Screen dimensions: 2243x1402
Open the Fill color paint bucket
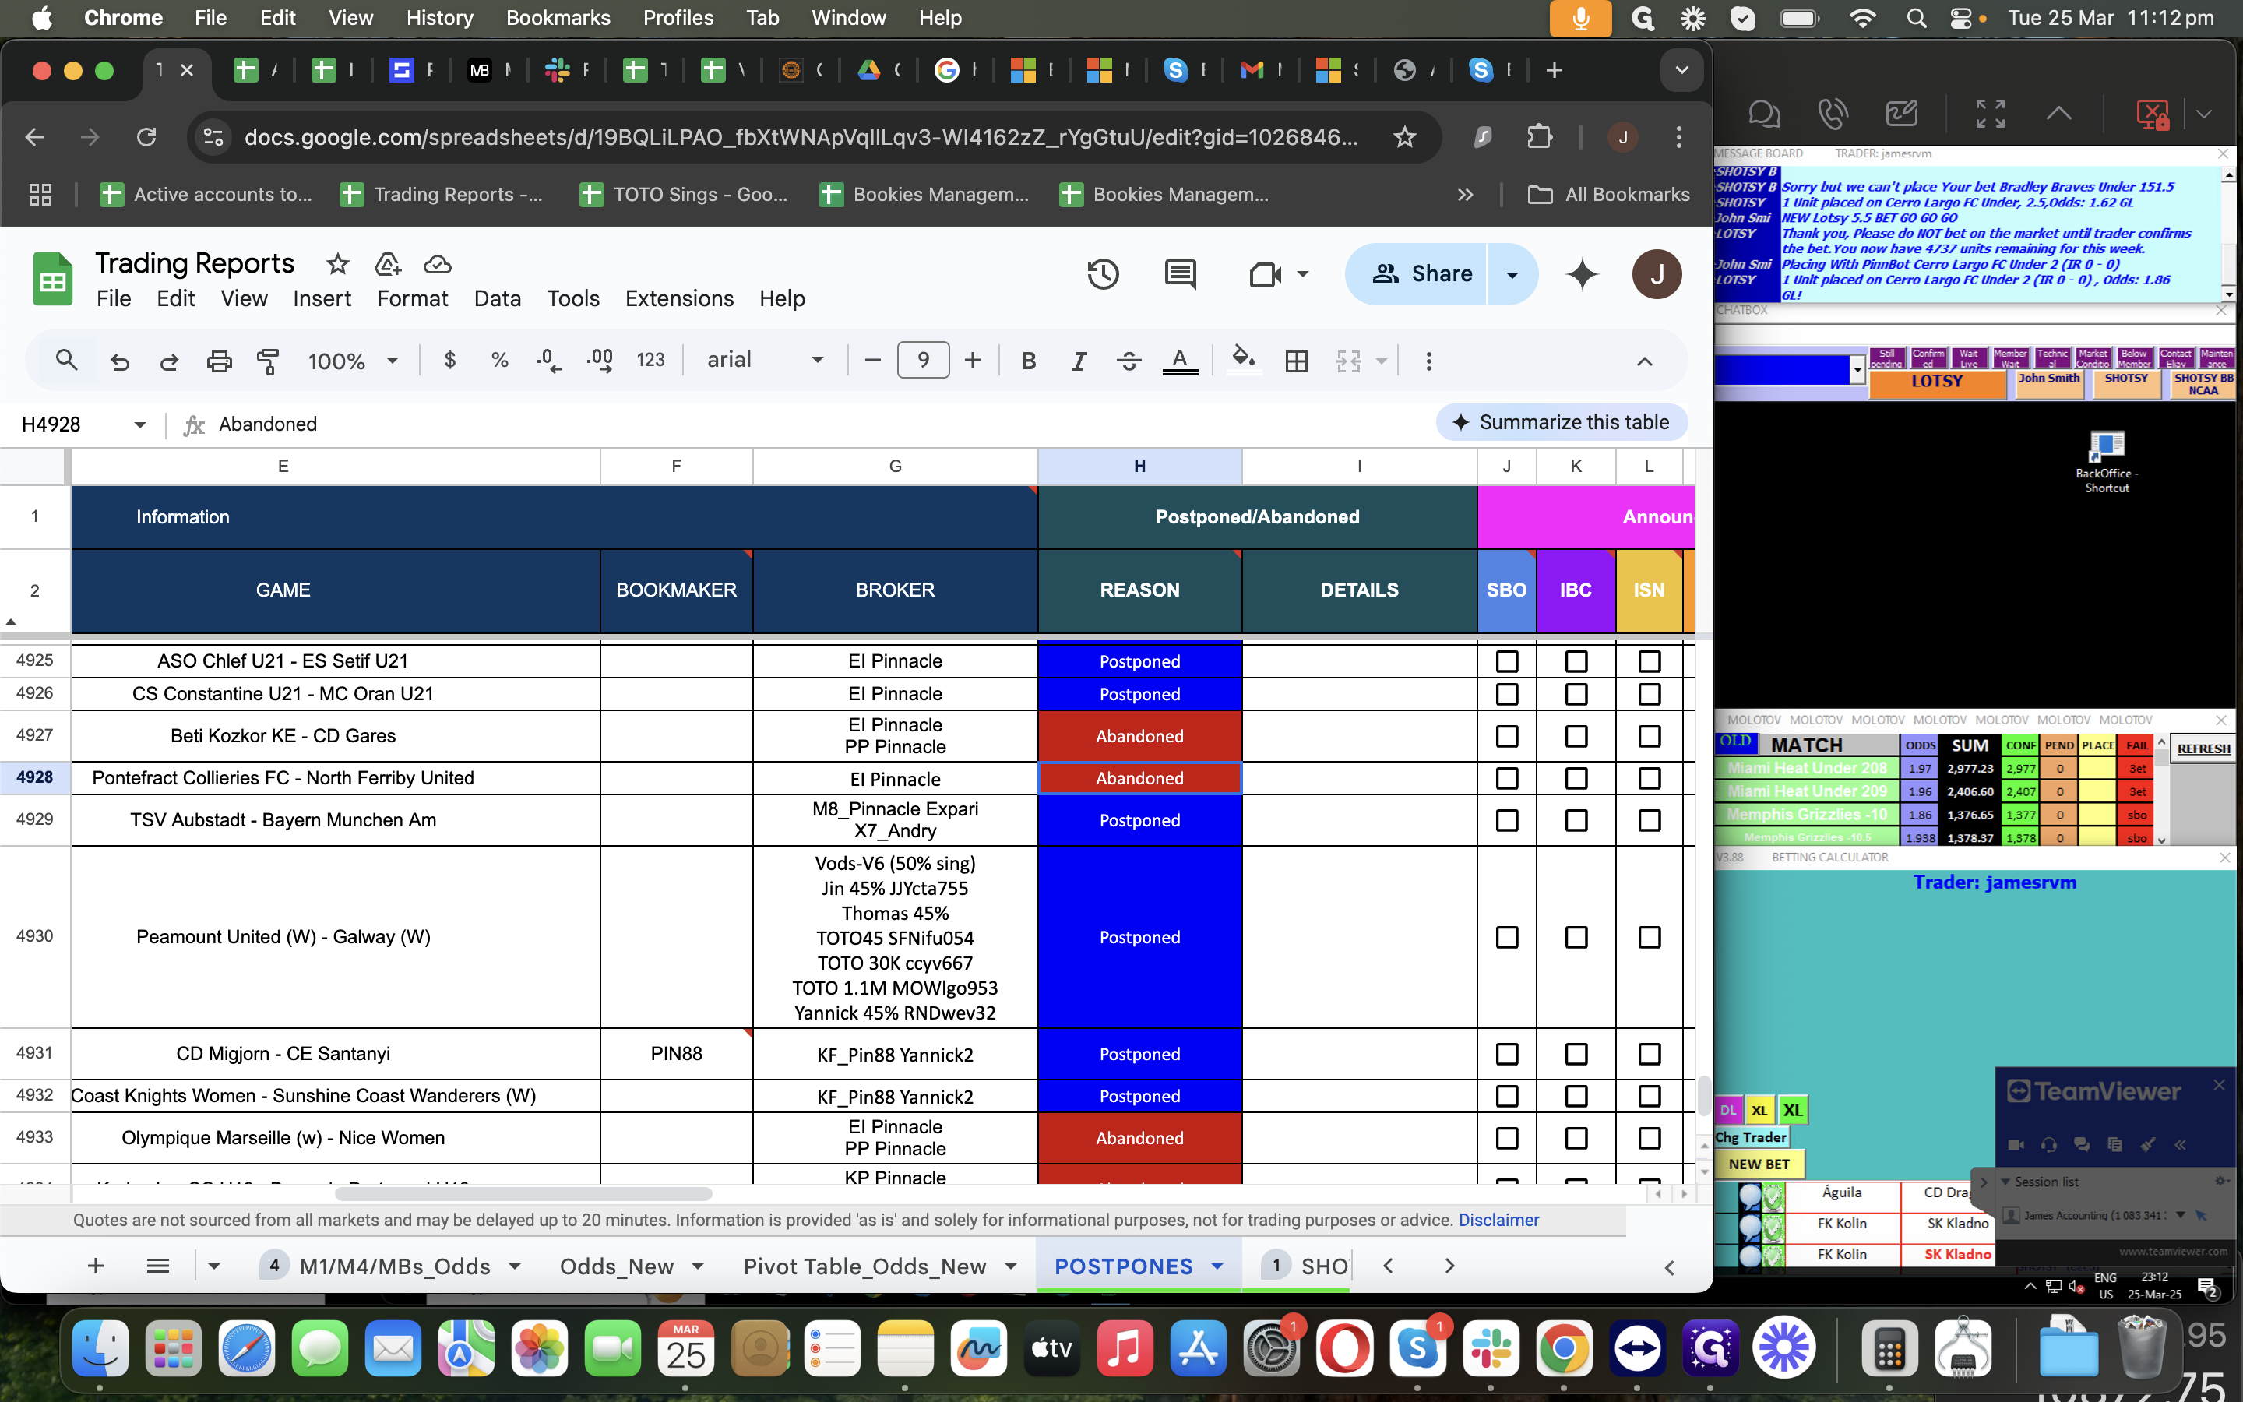coord(1243,358)
